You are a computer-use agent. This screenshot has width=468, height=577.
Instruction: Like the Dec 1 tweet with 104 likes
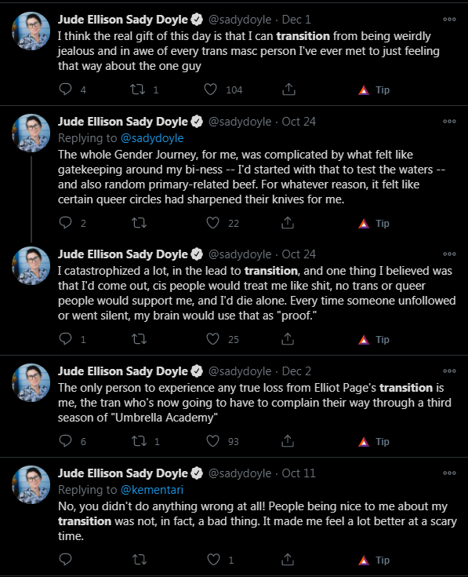(x=211, y=89)
